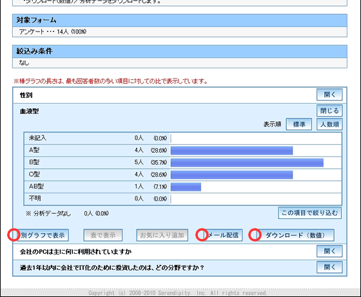
Task: Click the お気に入り追加 button
Action: point(162,235)
